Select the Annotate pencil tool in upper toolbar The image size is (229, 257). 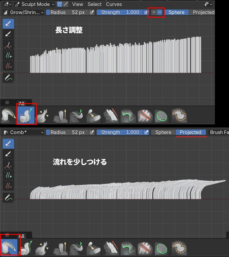8,77
